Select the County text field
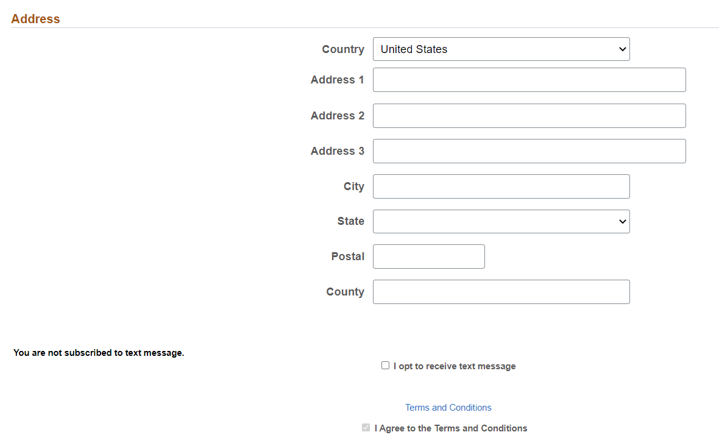The image size is (719, 446). pos(501,291)
